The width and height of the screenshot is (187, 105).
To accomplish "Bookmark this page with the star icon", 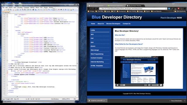I will click(x=166, y=8).
